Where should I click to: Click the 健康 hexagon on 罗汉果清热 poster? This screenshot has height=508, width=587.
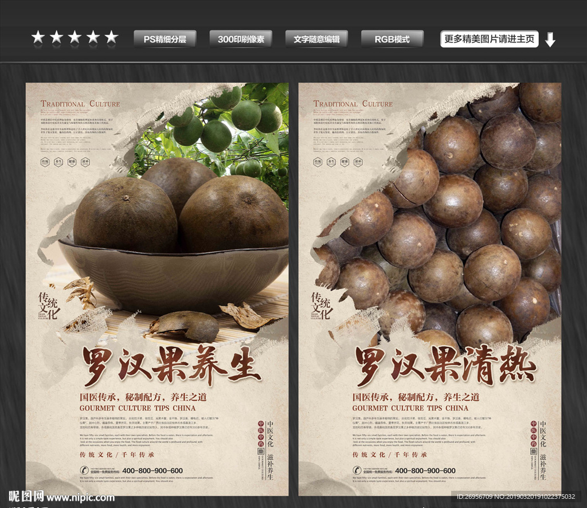(x=345, y=162)
